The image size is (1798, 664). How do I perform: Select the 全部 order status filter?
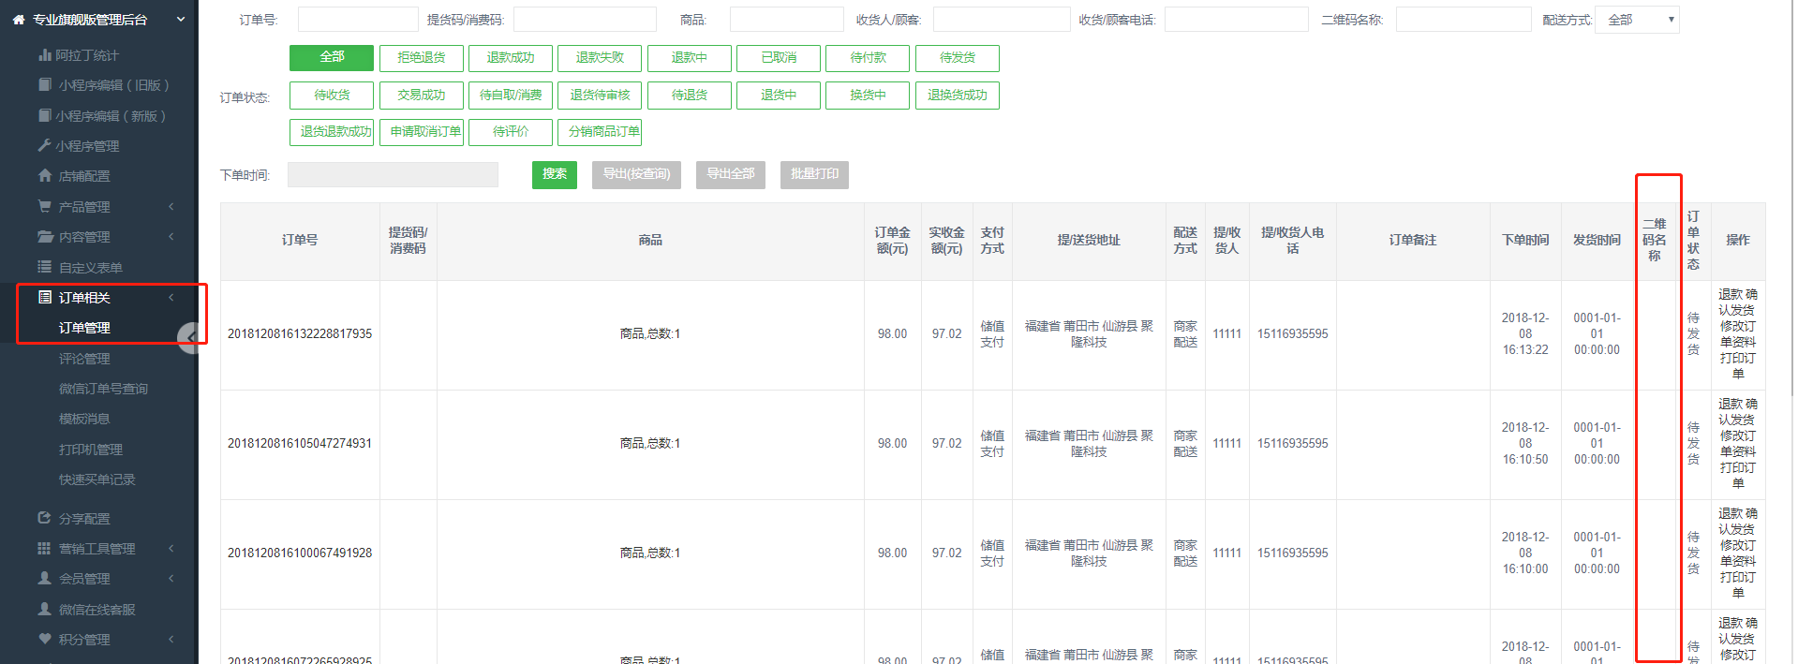(332, 58)
